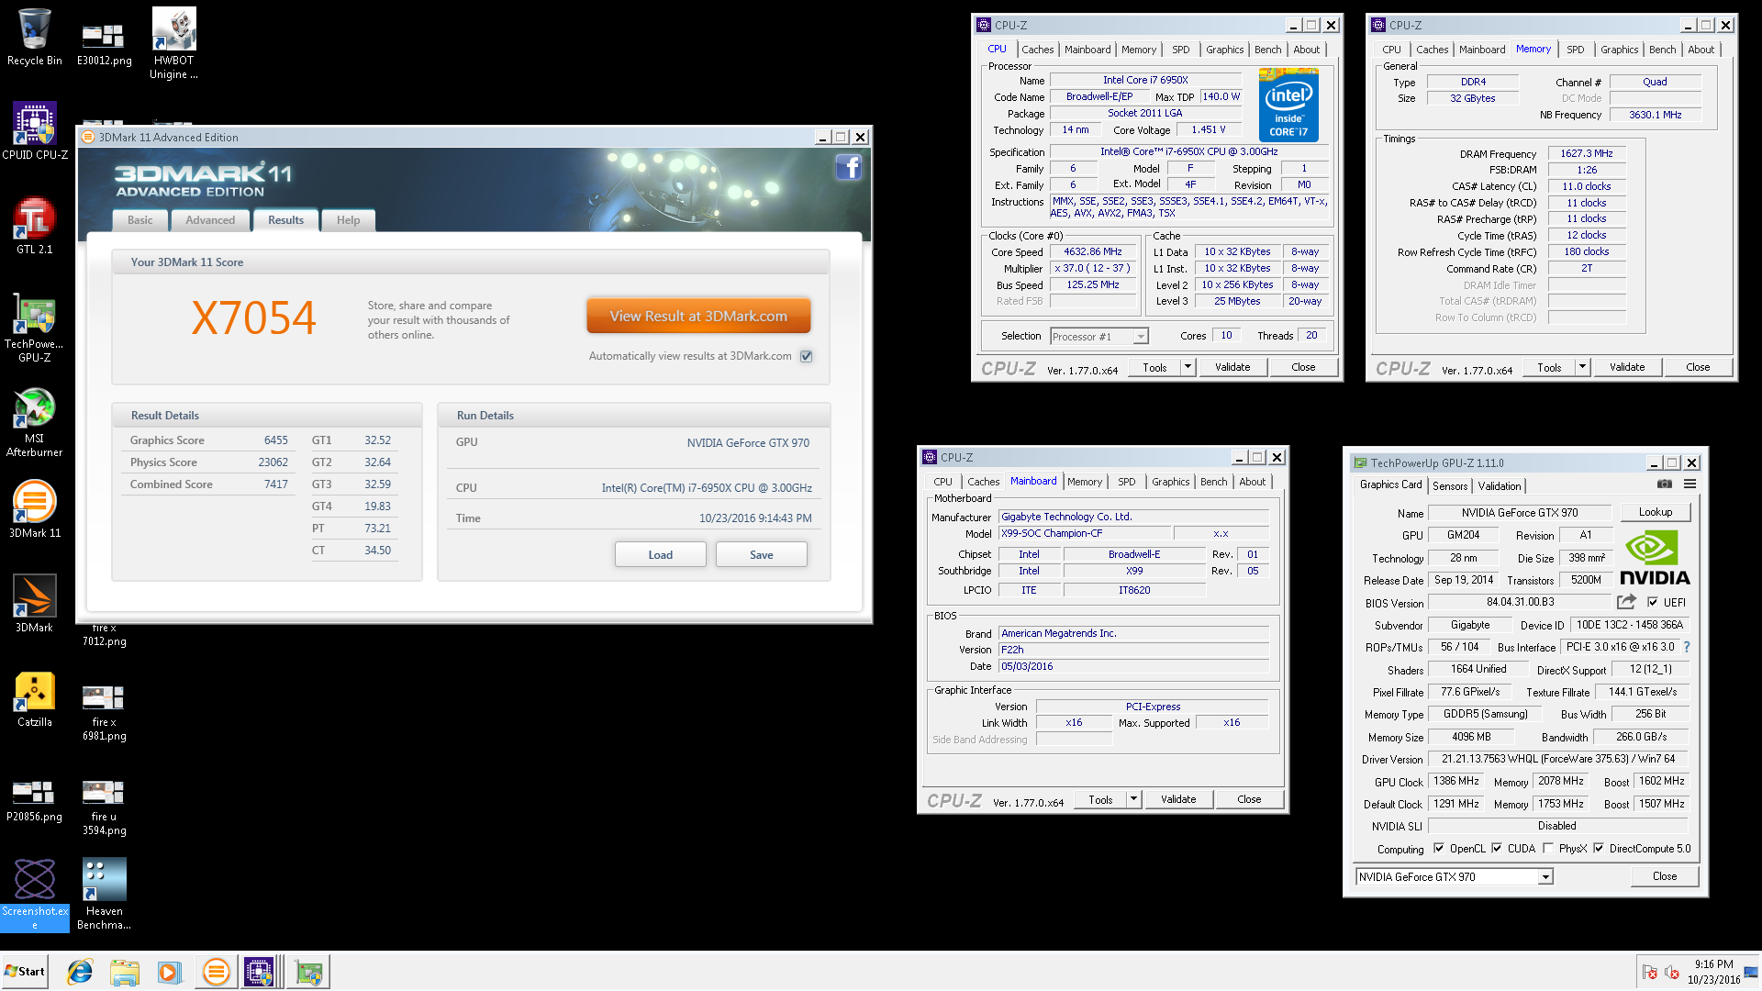1762x991 pixels.
Task: Click the Windows Start button
Action: pyautogui.click(x=25, y=972)
